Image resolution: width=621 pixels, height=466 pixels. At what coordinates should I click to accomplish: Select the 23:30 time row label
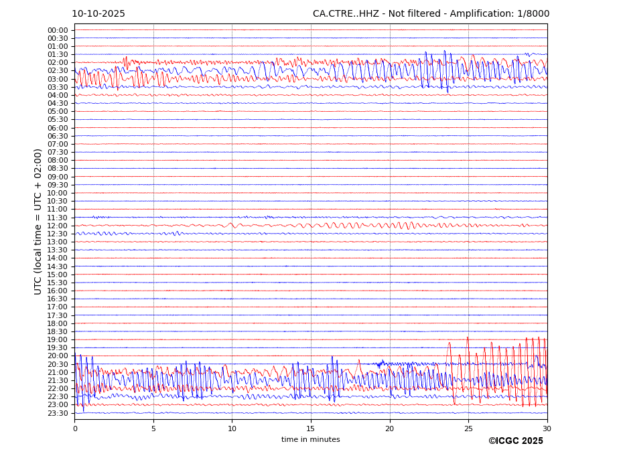pyautogui.click(x=58, y=413)
